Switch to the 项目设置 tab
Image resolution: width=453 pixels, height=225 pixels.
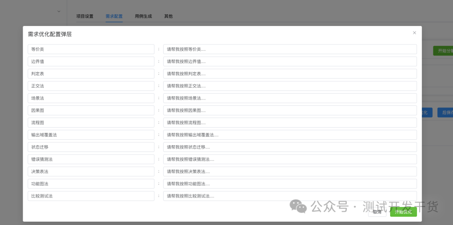85,16
